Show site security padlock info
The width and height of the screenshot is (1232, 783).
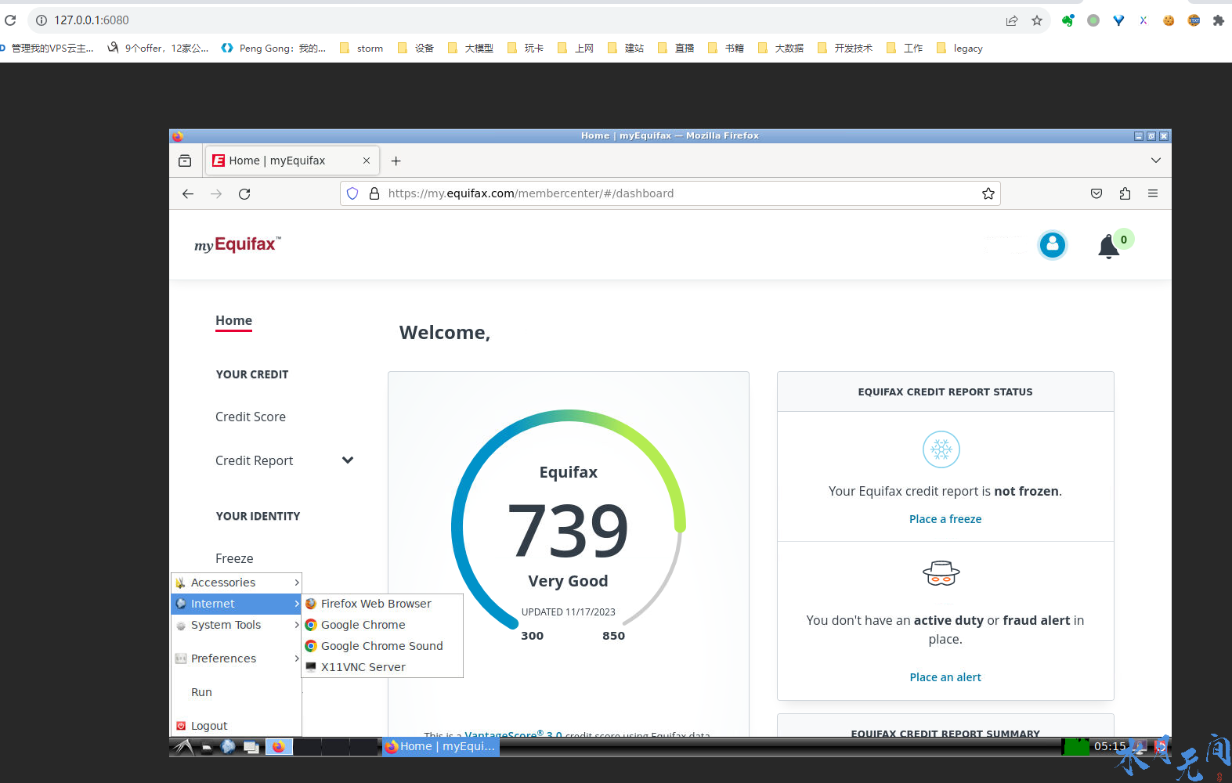(x=374, y=193)
